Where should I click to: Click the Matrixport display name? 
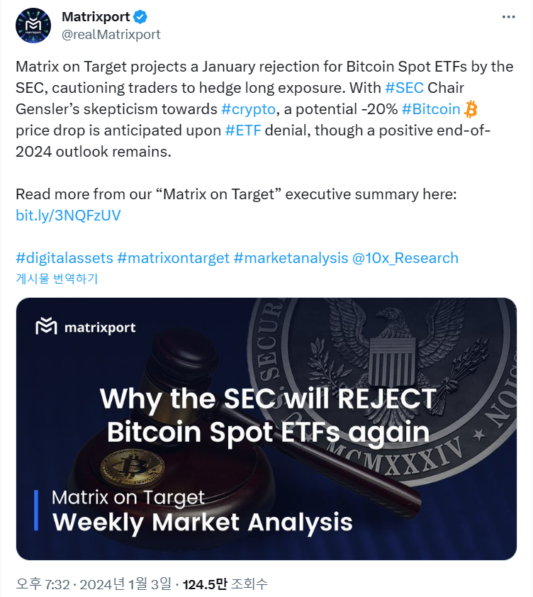[96, 18]
